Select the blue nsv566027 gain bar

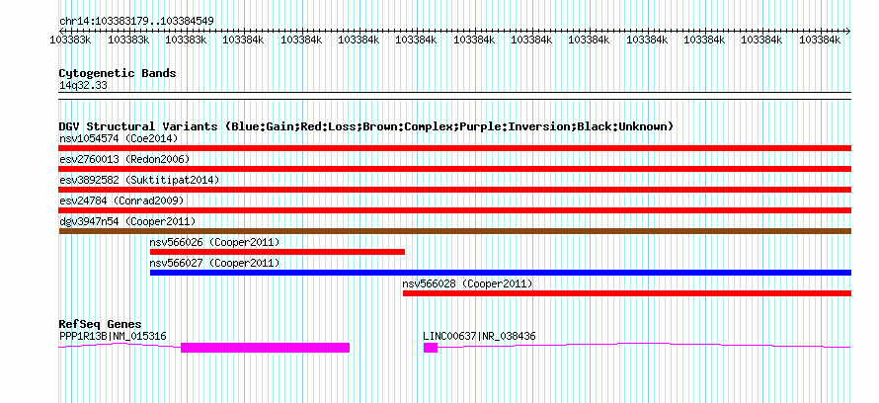coord(500,273)
